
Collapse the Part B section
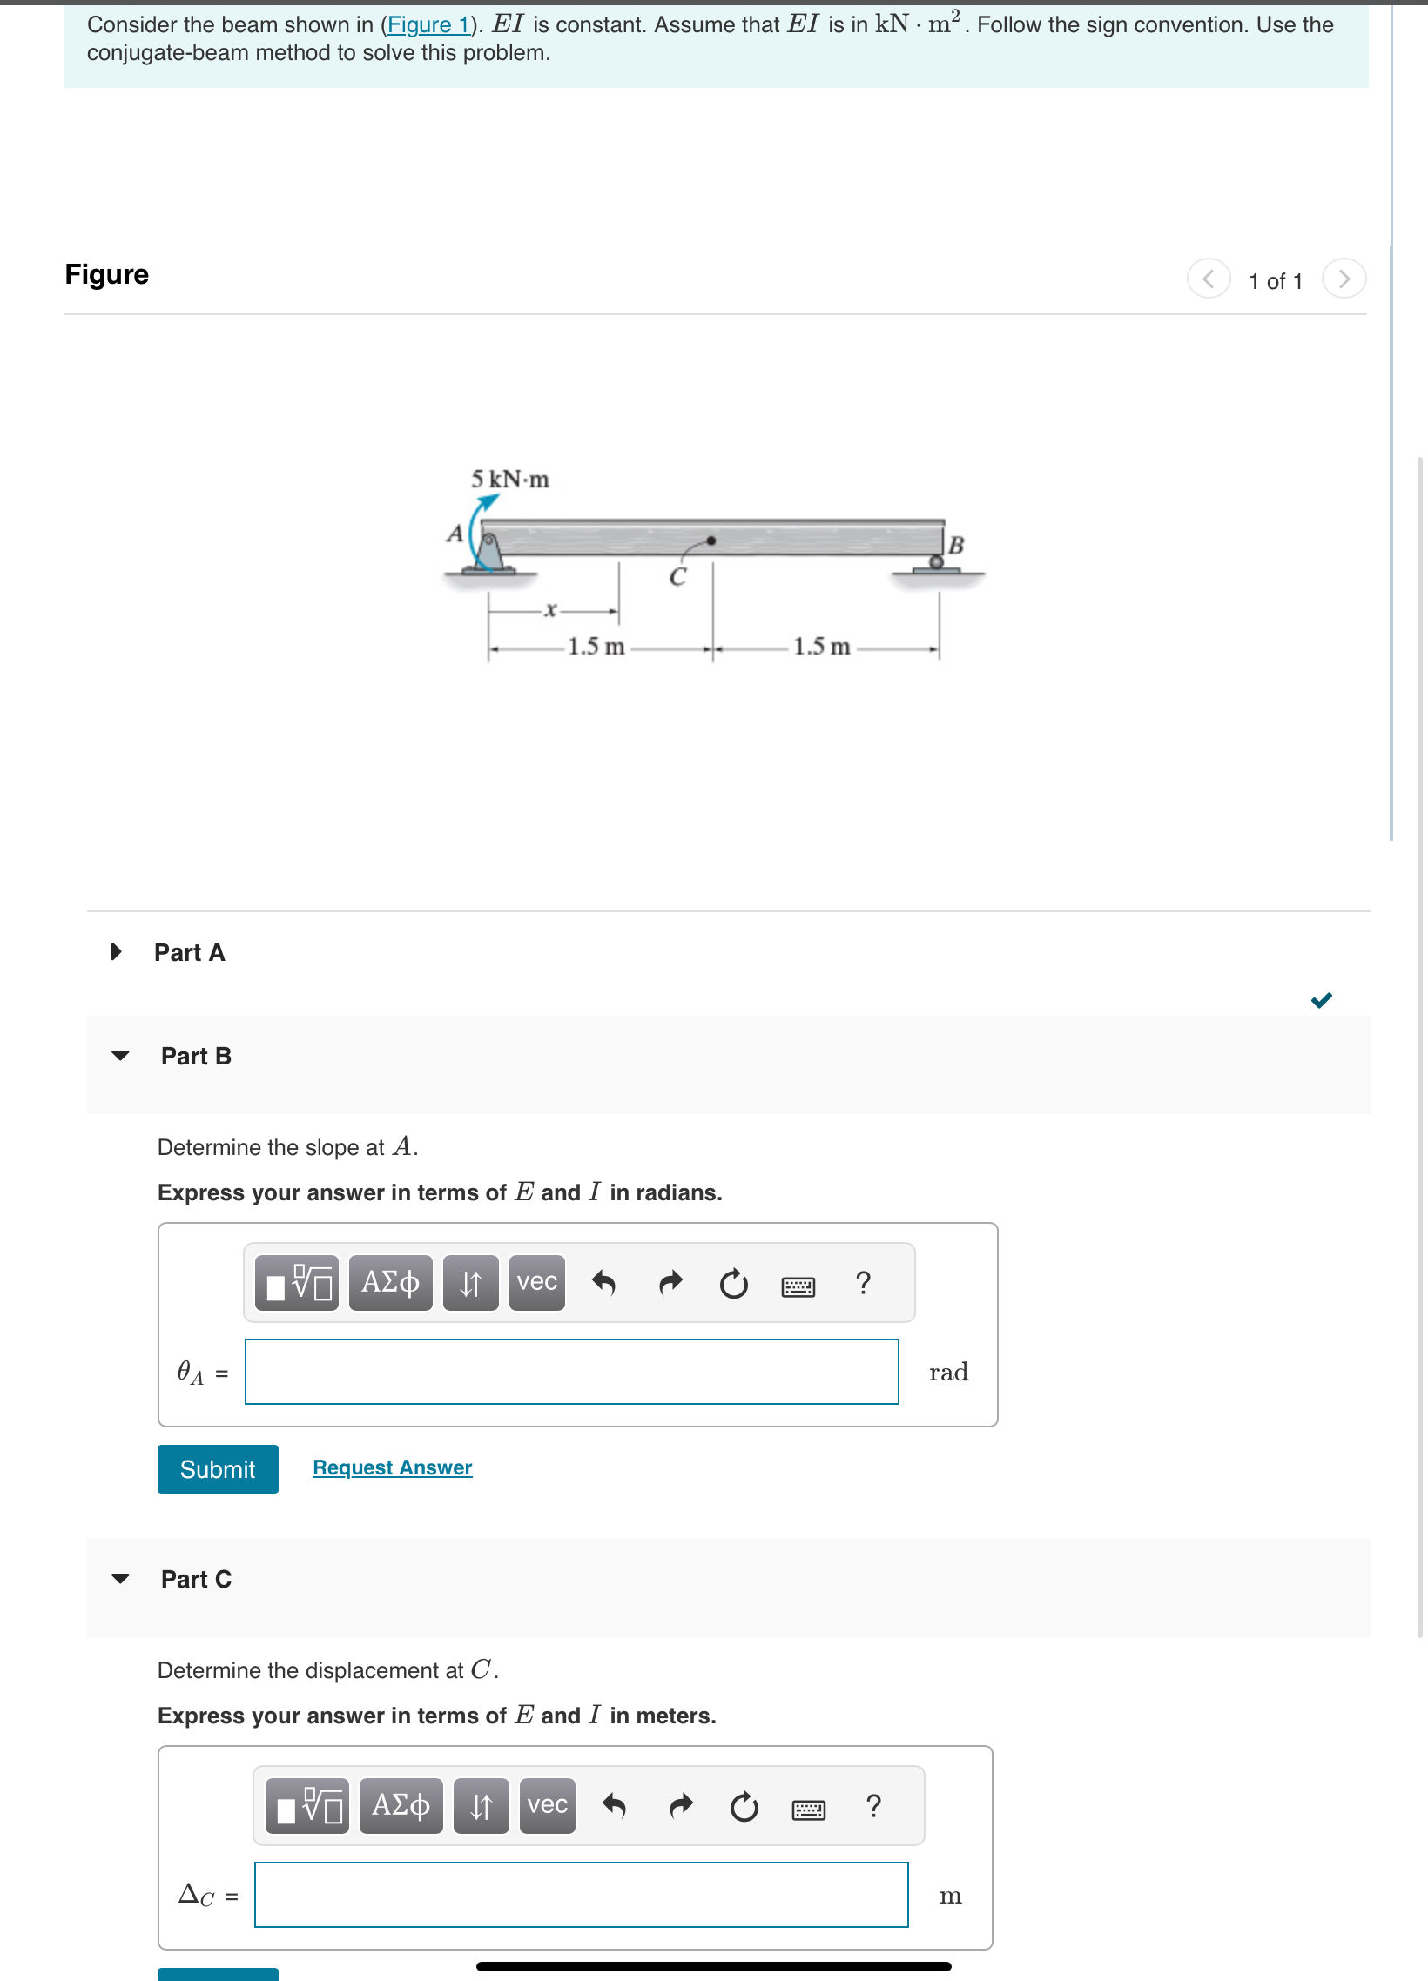point(121,1056)
